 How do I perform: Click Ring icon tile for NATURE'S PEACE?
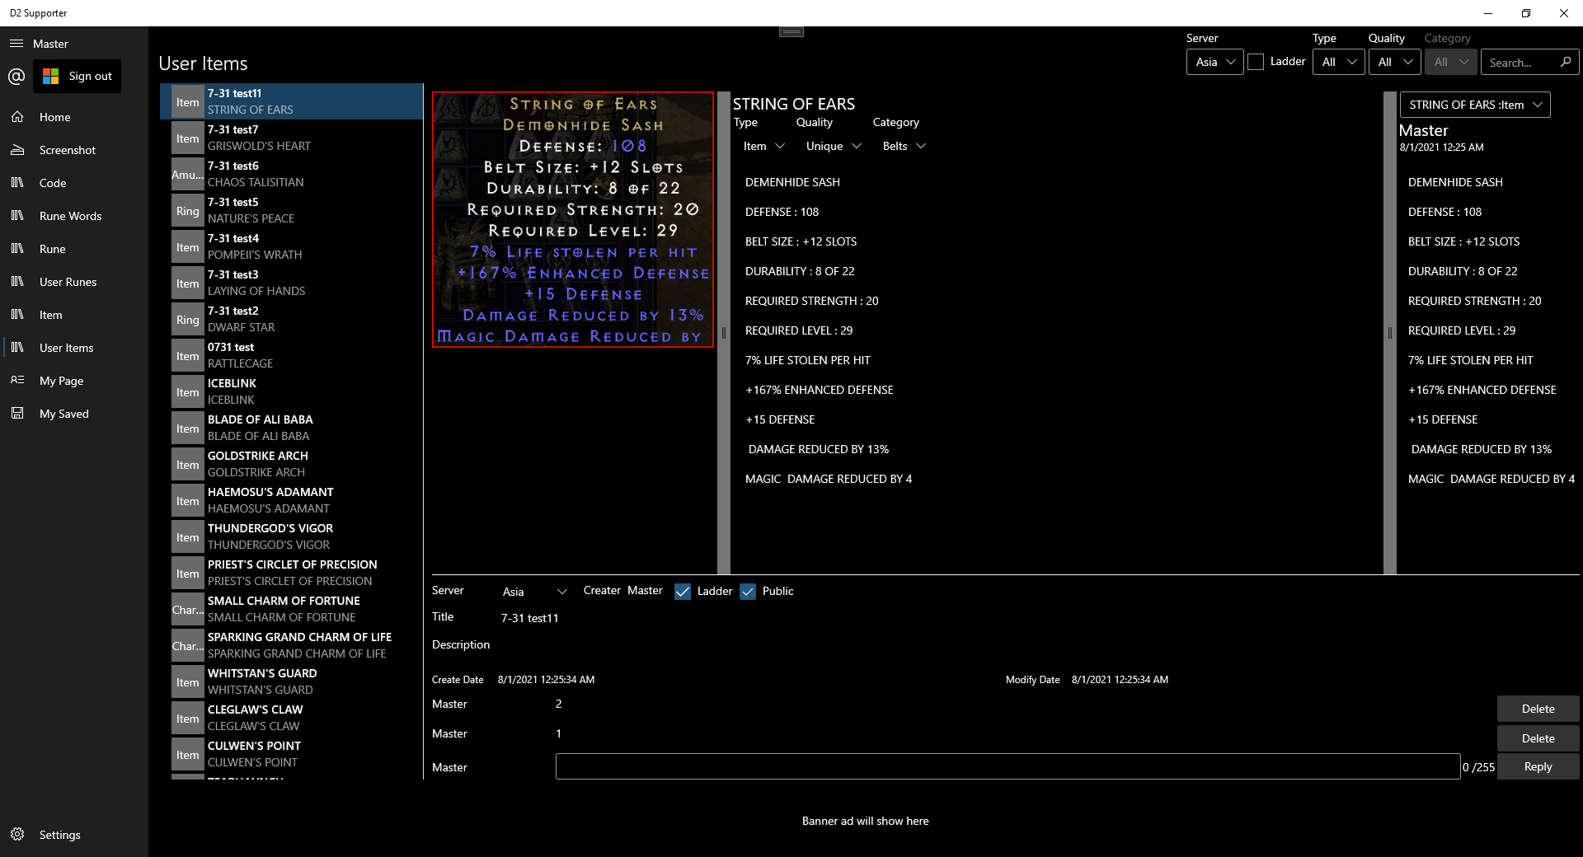pos(188,211)
